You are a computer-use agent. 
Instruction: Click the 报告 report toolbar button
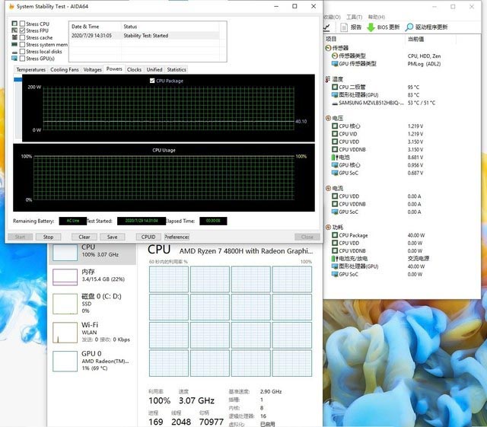[x=351, y=27]
